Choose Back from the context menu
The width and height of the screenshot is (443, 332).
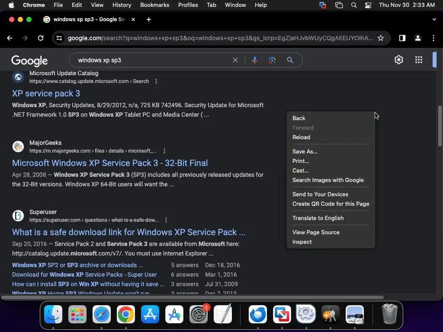(331, 118)
